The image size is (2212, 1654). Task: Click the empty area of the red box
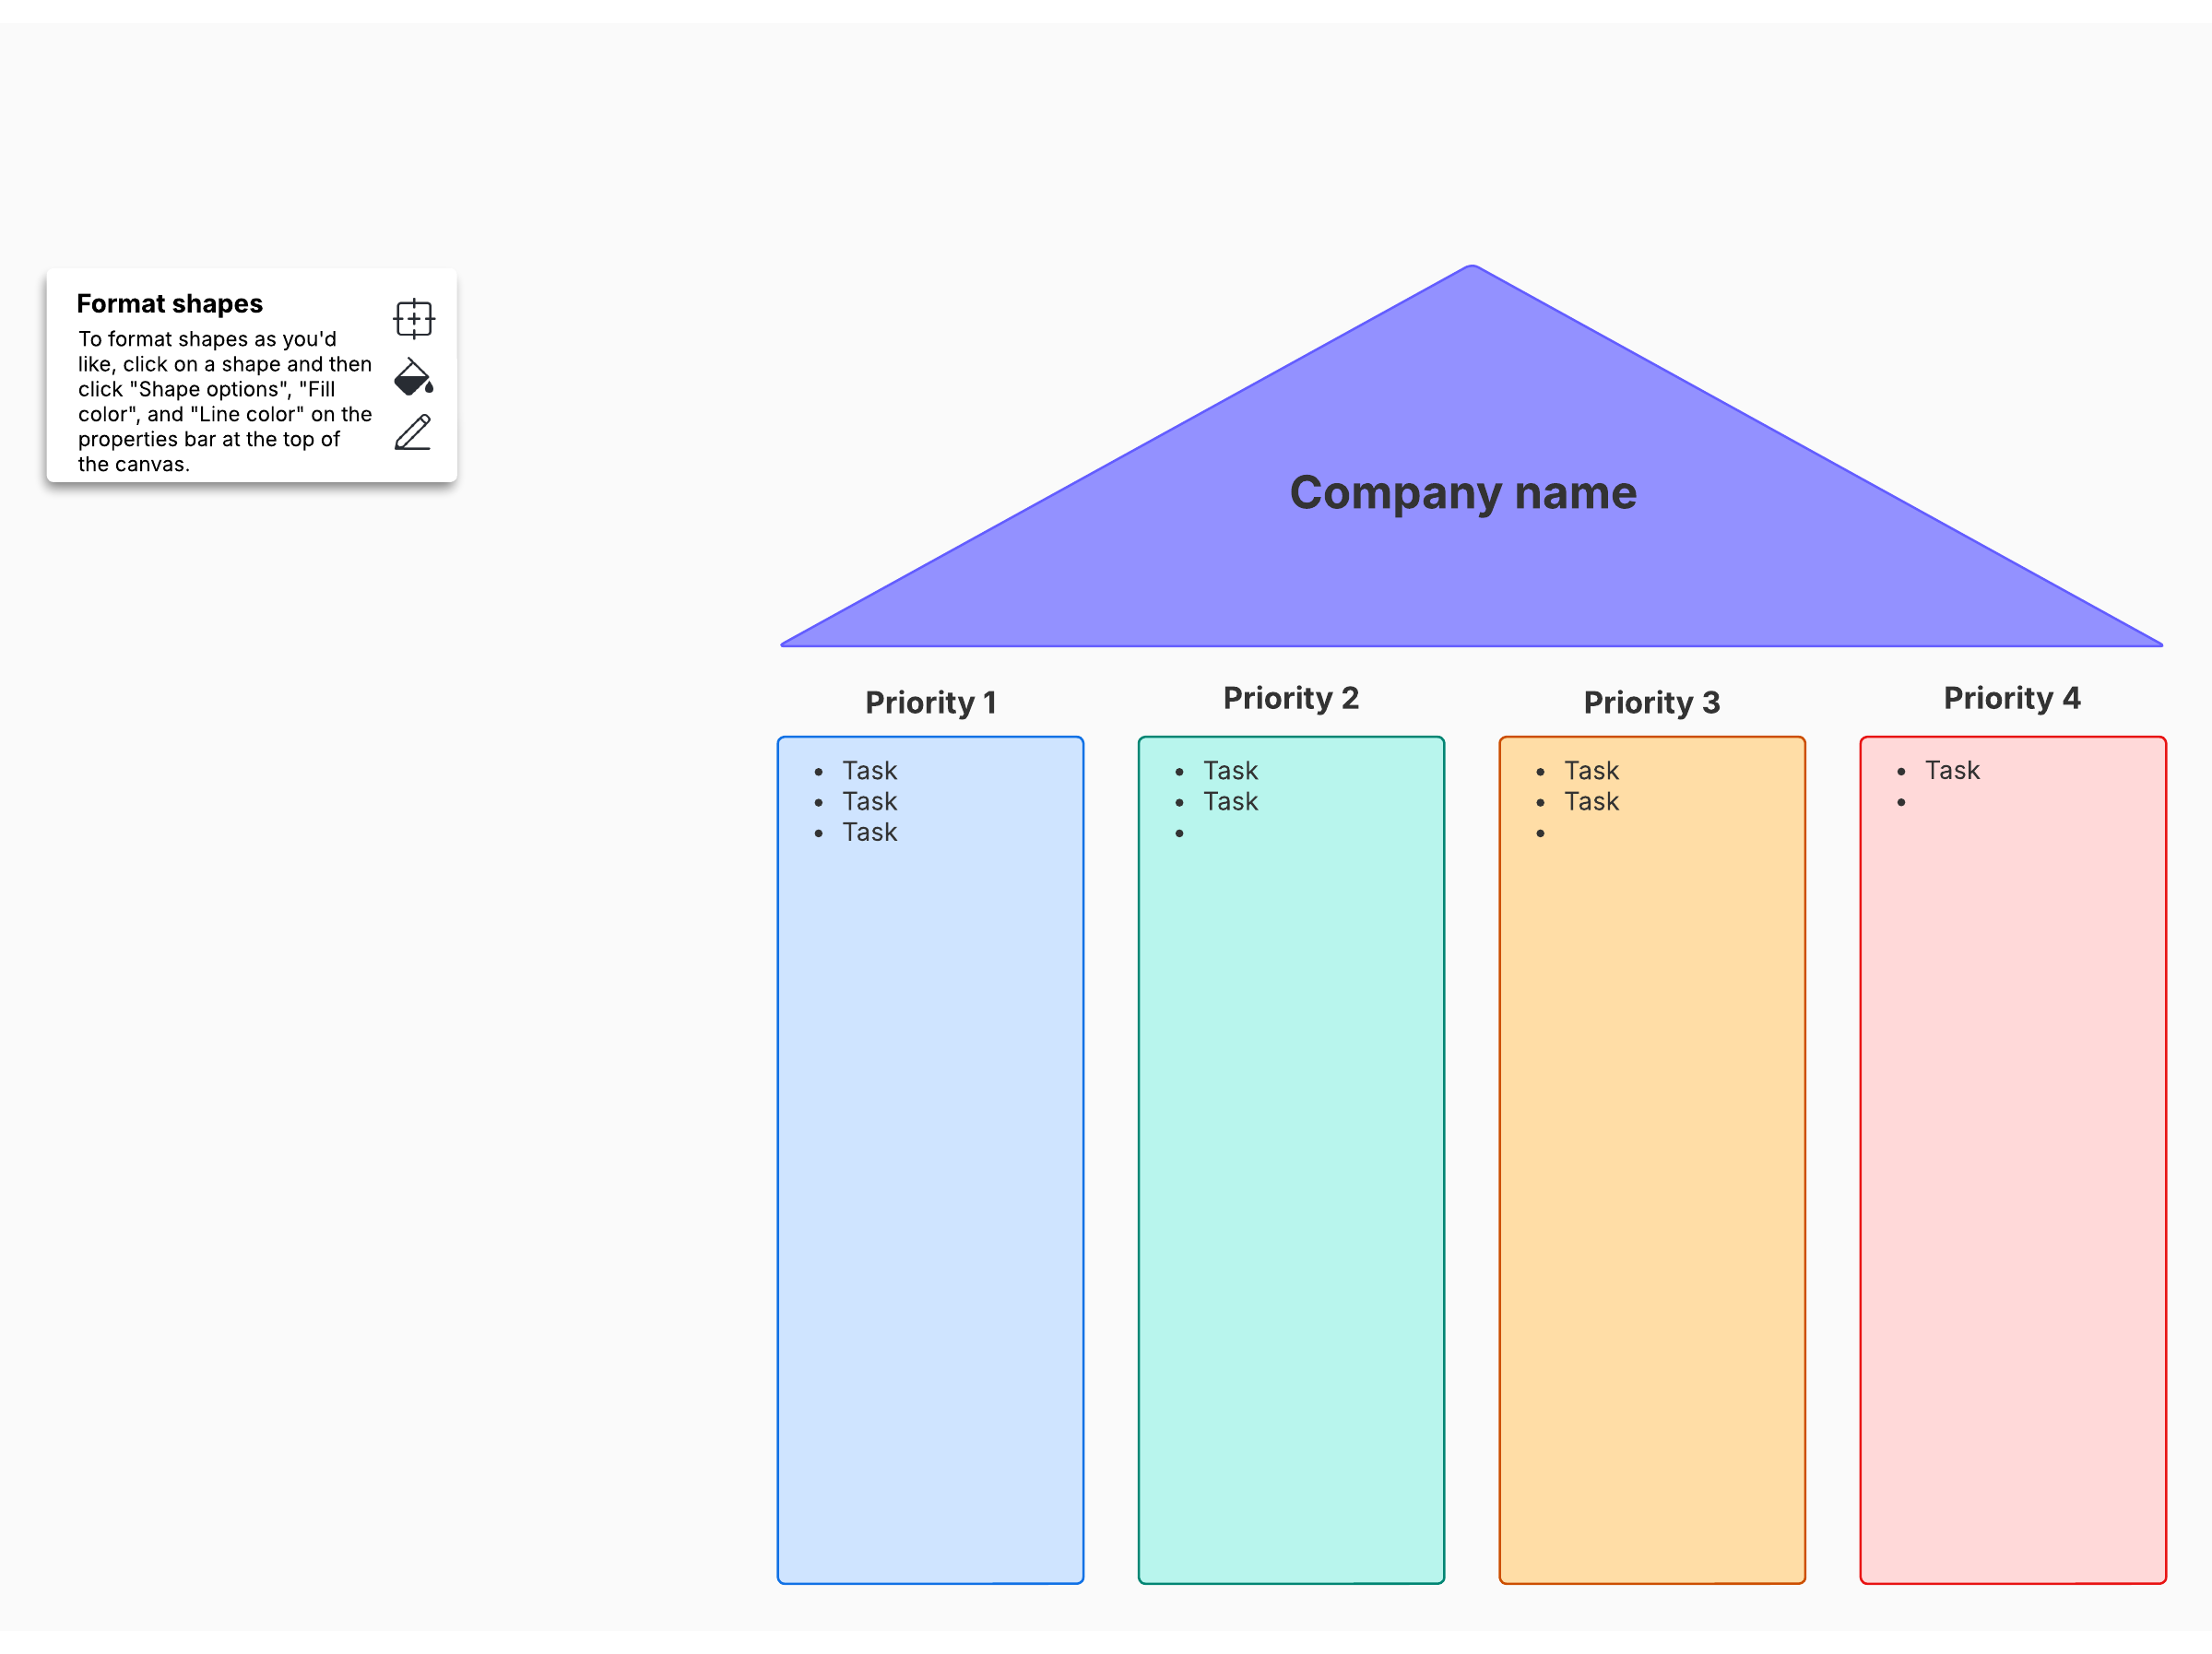click(x=2012, y=1200)
